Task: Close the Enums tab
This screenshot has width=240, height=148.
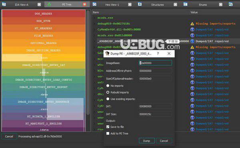Action: click(220, 4)
